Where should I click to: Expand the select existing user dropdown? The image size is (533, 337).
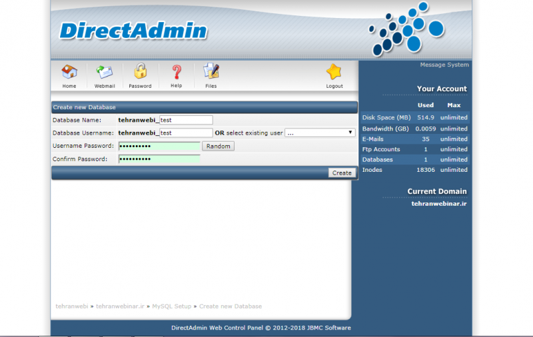320,133
